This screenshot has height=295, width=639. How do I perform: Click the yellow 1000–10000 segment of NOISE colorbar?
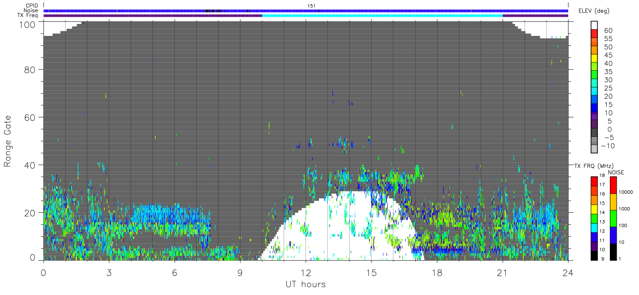[x=613, y=202]
